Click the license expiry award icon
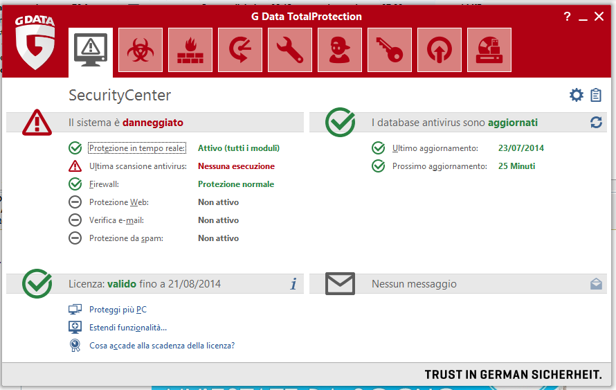 pos(75,345)
